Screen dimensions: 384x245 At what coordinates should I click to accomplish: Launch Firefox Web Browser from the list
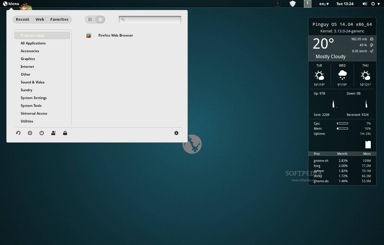click(x=115, y=35)
